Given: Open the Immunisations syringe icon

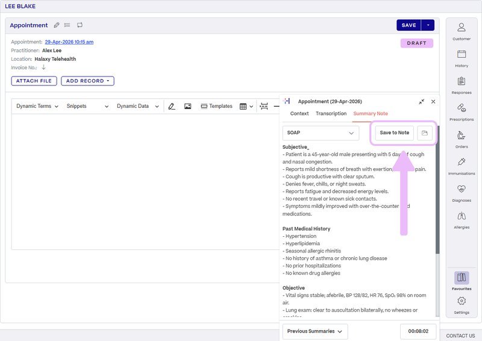Looking at the screenshot, I should [462, 166].
